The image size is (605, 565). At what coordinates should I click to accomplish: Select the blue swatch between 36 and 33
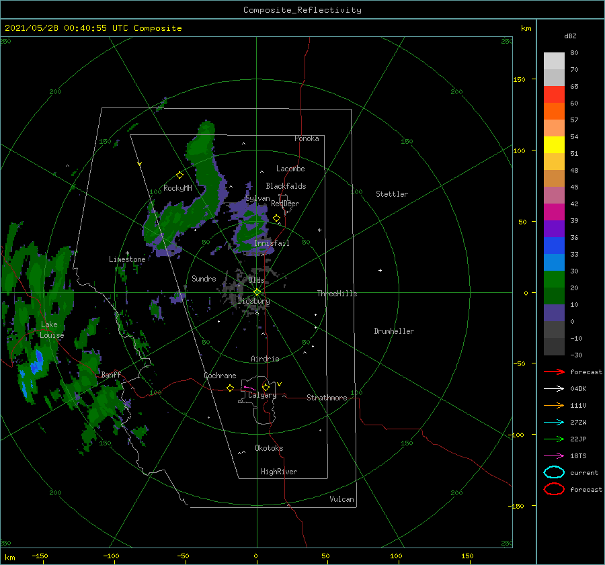point(554,245)
